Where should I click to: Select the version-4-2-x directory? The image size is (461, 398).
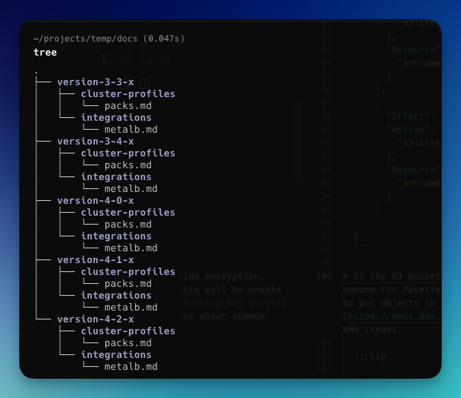click(96, 319)
